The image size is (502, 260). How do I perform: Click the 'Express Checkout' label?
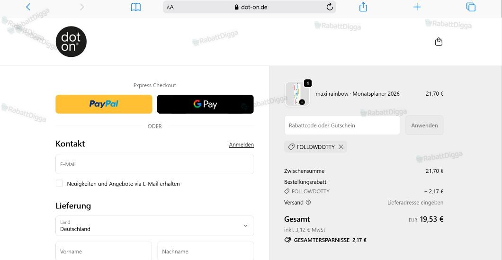155,85
